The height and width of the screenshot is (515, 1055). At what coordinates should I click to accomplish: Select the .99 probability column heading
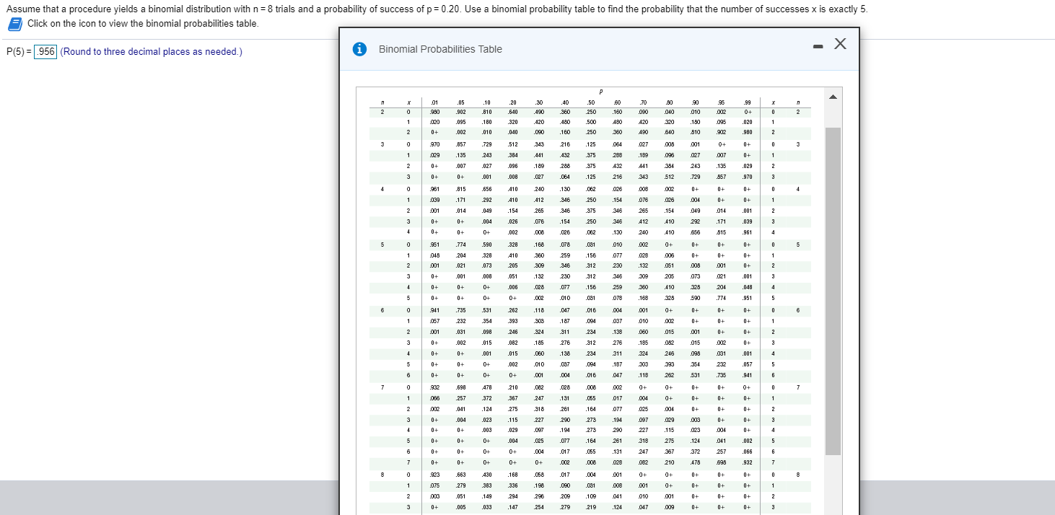tap(746, 103)
